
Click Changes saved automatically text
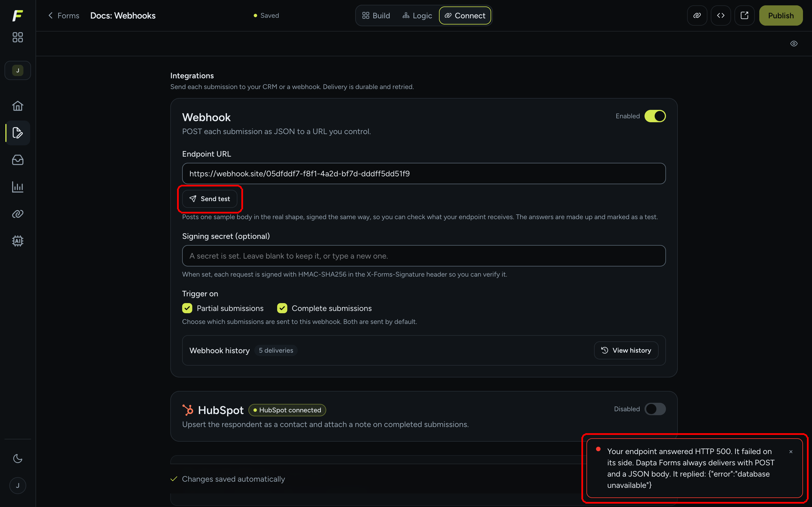click(x=233, y=479)
